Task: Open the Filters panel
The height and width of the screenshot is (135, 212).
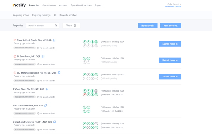Action: (x=71, y=25)
